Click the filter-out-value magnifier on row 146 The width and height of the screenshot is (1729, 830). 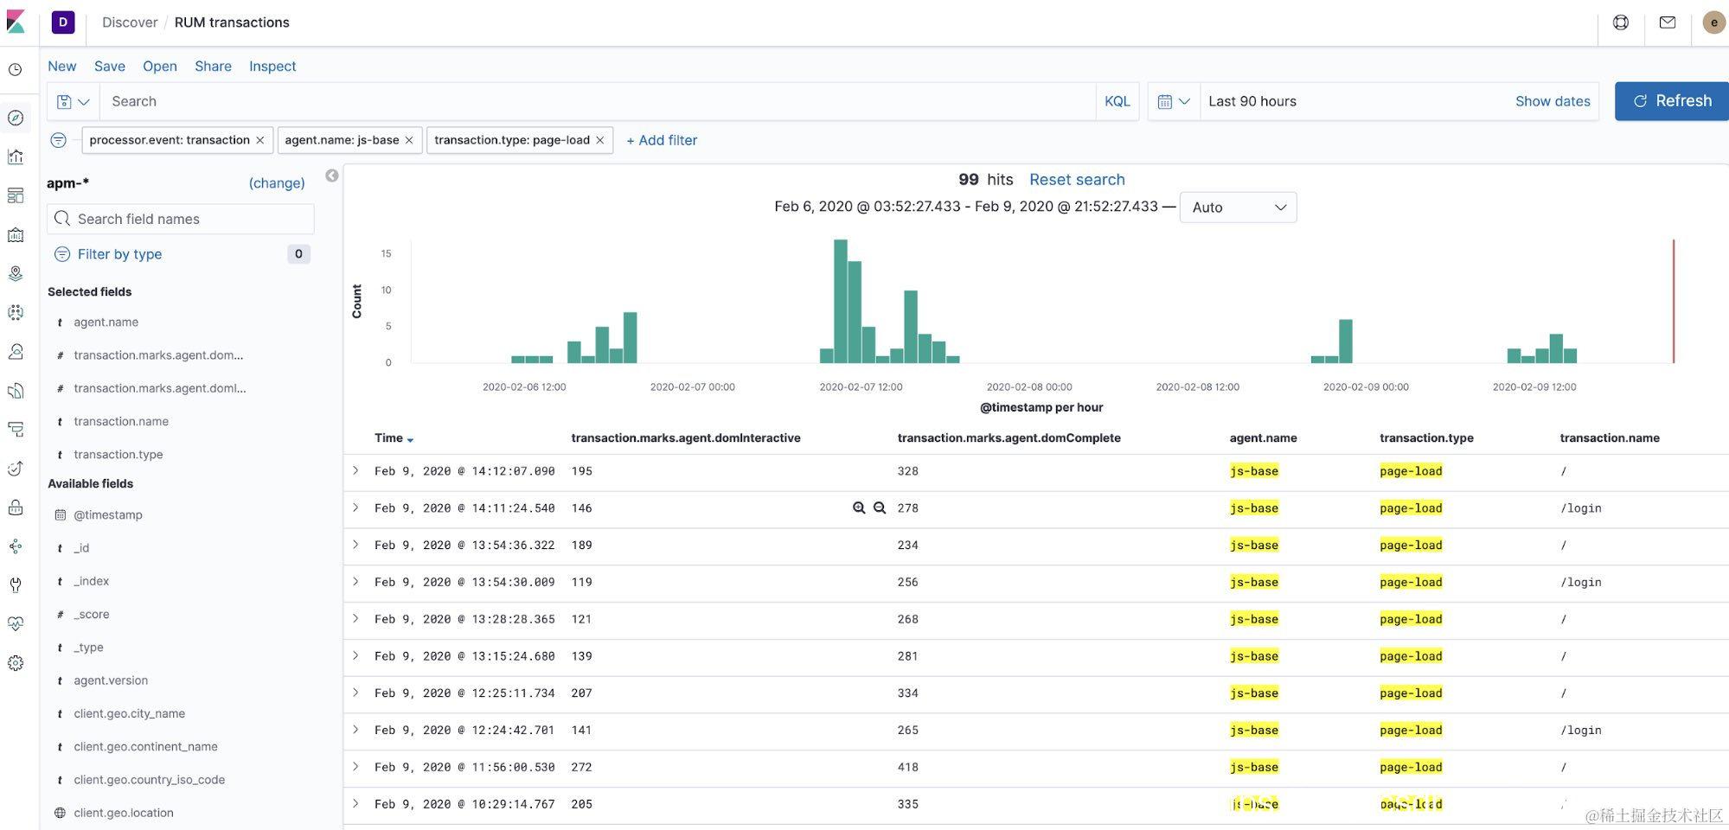point(880,508)
